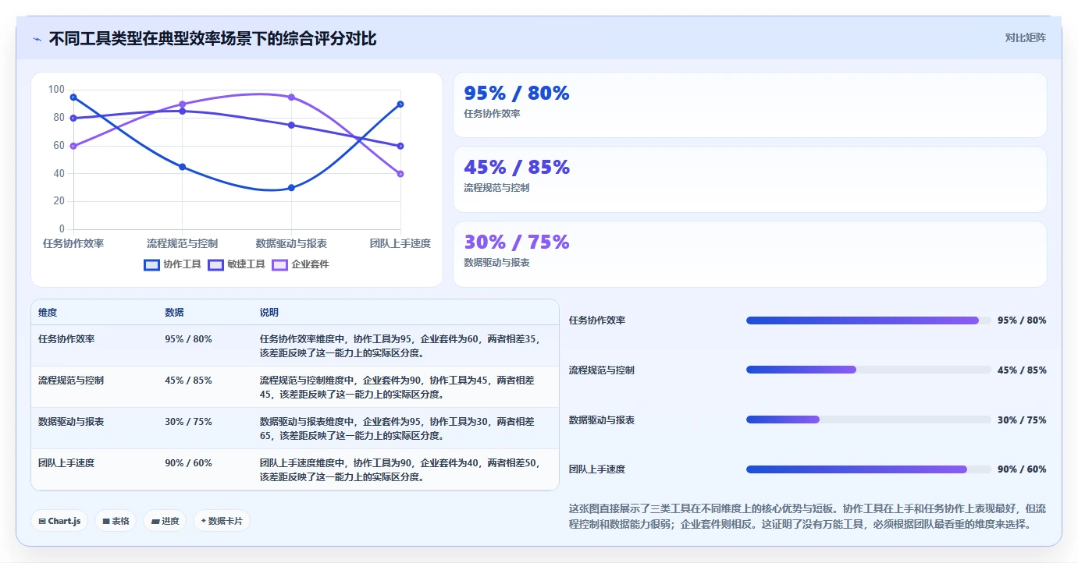Click the 数据驱动与报表 progress bar
Viewport: 1078px width, 563px height.
pyautogui.click(x=869, y=420)
